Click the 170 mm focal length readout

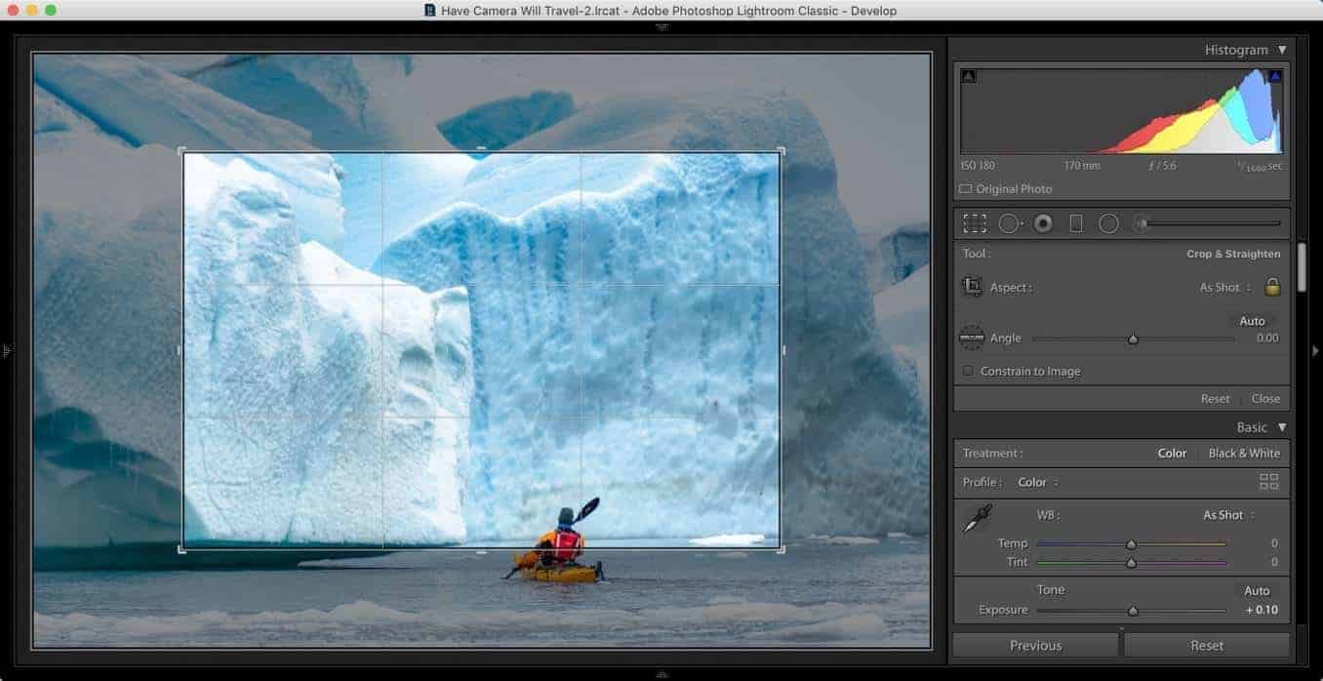pos(1082,166)
